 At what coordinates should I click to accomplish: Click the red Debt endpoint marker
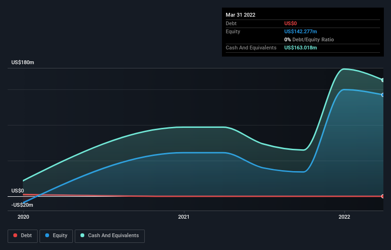(x=383, y=196)
